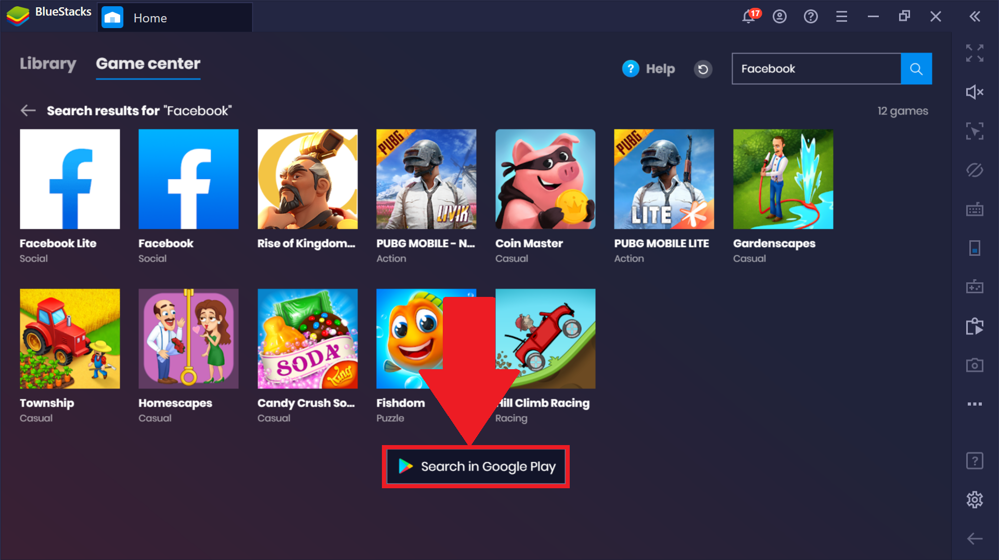The width and height of the screenshot is (999, 560).
Task: Click the back arrow at sidebar bottom
Action: click(x=975, y=539)
